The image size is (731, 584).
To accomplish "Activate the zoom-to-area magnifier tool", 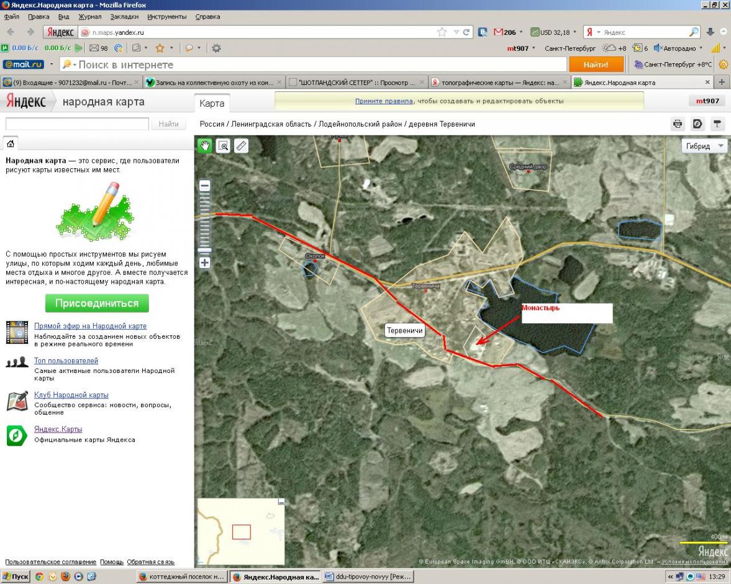I will (x=223, y=146).
